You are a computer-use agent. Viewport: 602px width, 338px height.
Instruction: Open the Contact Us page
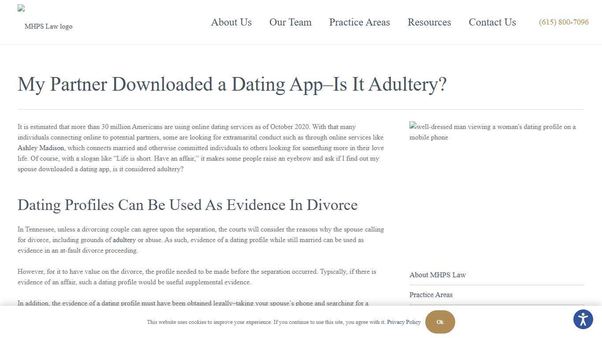coord(492,22)
